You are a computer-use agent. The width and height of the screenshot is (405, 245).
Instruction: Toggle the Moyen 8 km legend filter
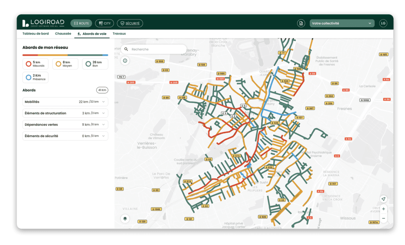click(64, 64)
